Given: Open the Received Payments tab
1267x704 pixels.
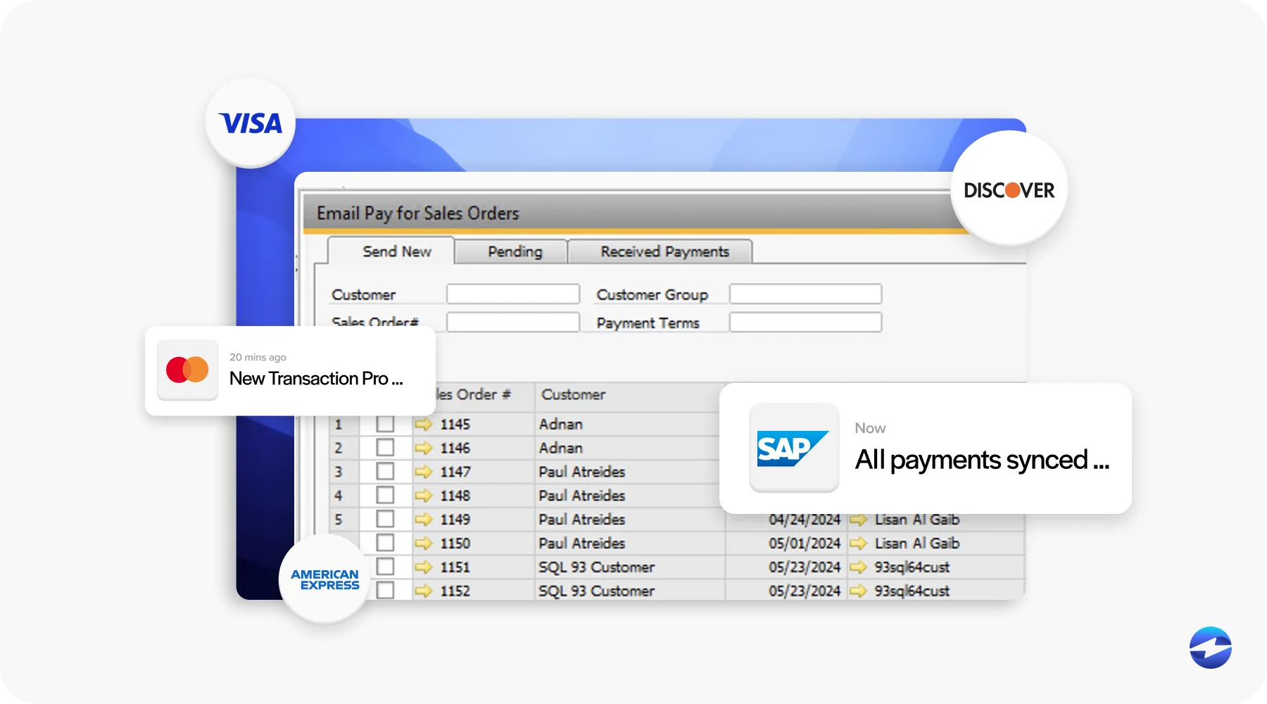Looking at the screenshot, I should [660, 251].
